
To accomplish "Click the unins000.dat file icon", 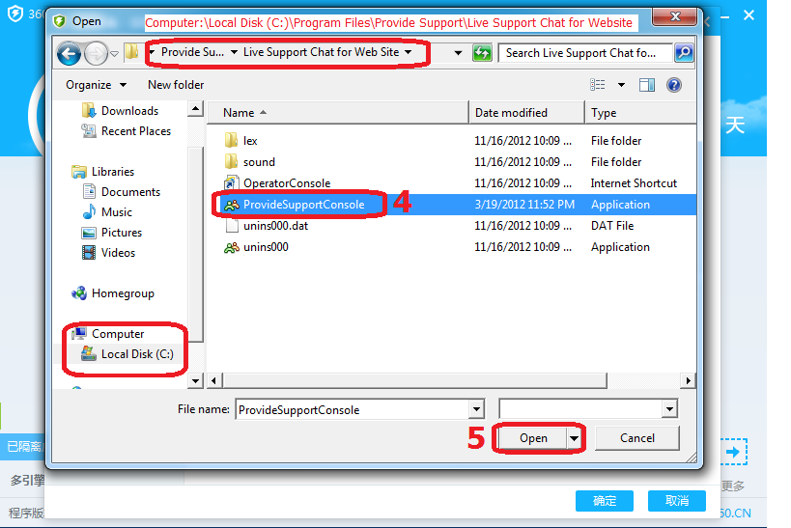I will [232, 226].
